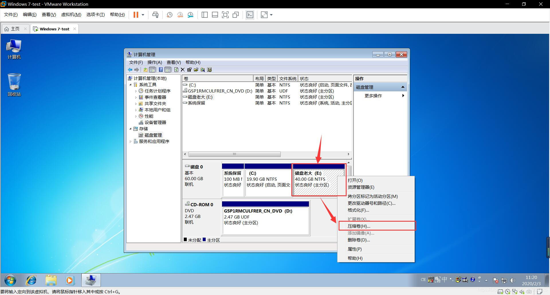Click the volume speaker tray icon
Image resolution: width=550 pixels, height=295 pixels.
[513, 280]
